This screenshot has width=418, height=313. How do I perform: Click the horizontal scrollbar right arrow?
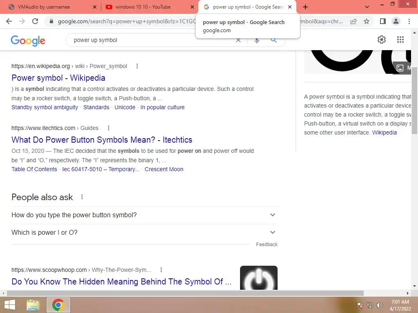408,293
